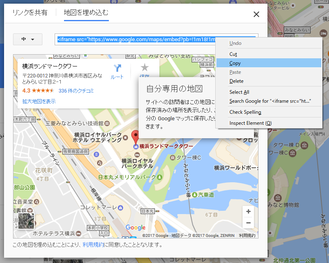
Task: Choose Inspect Element in context menu
Action: [269, 123]
